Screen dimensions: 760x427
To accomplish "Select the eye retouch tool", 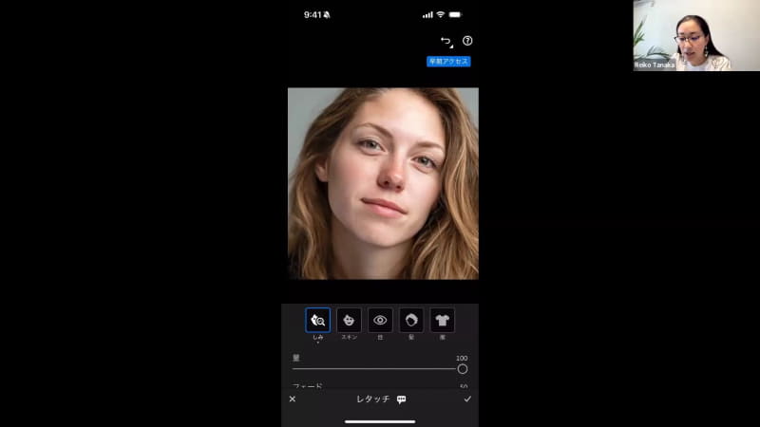I will 380,320.
